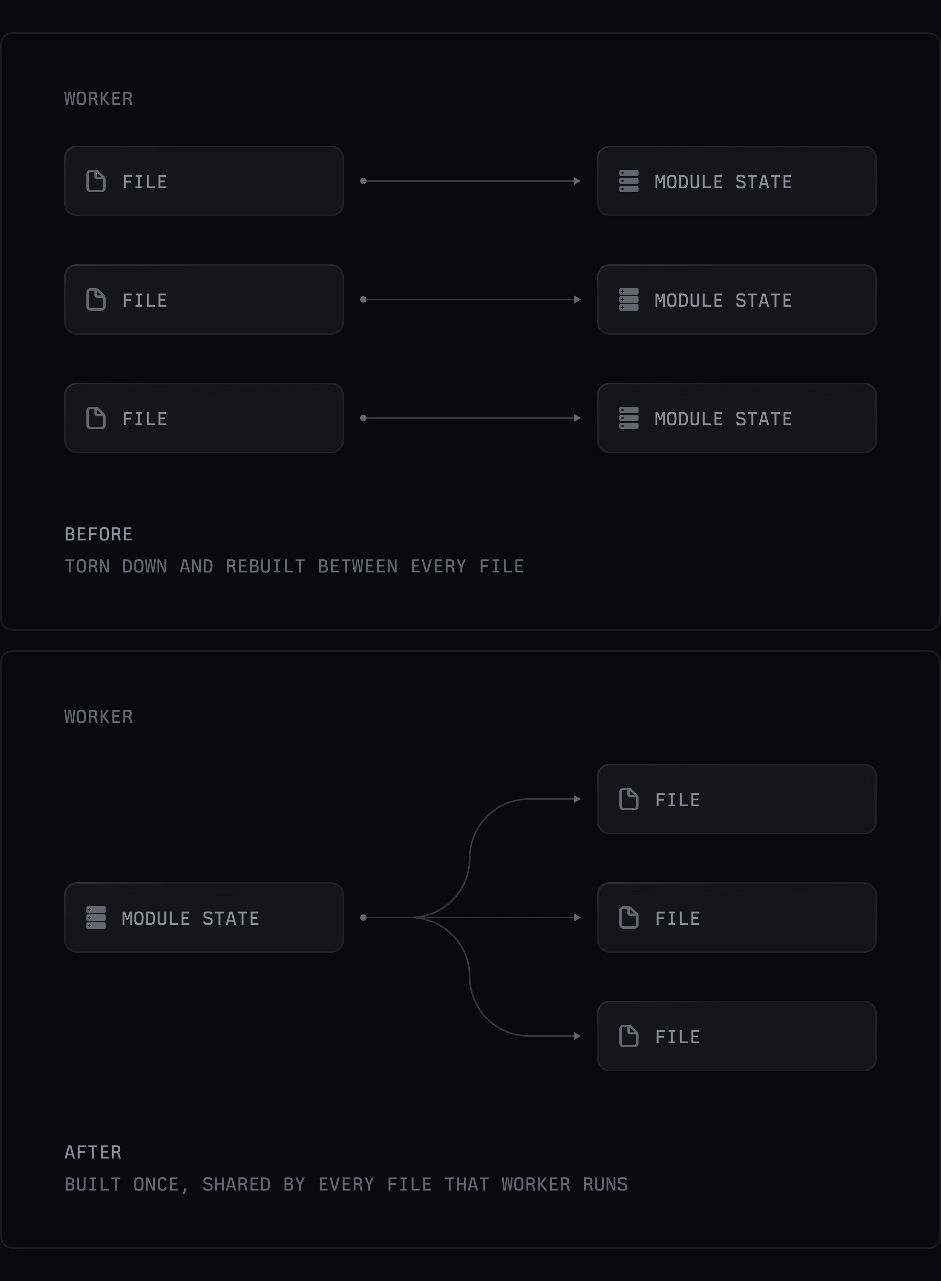Click the database icon in the middle Before Module State box

point(629,300)
